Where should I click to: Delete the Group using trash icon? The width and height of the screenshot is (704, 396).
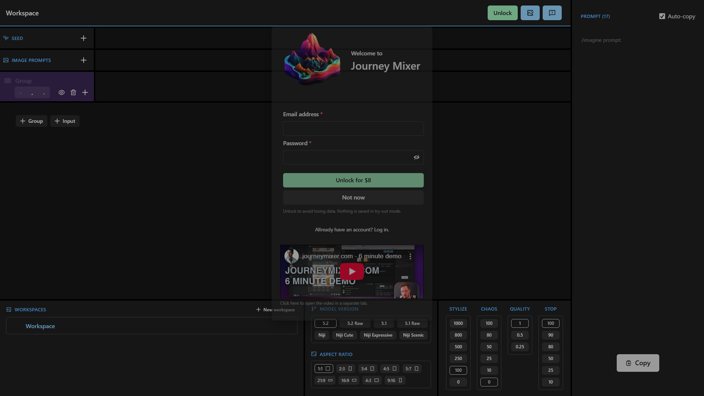pyautogui.click(x=73, y=92)
